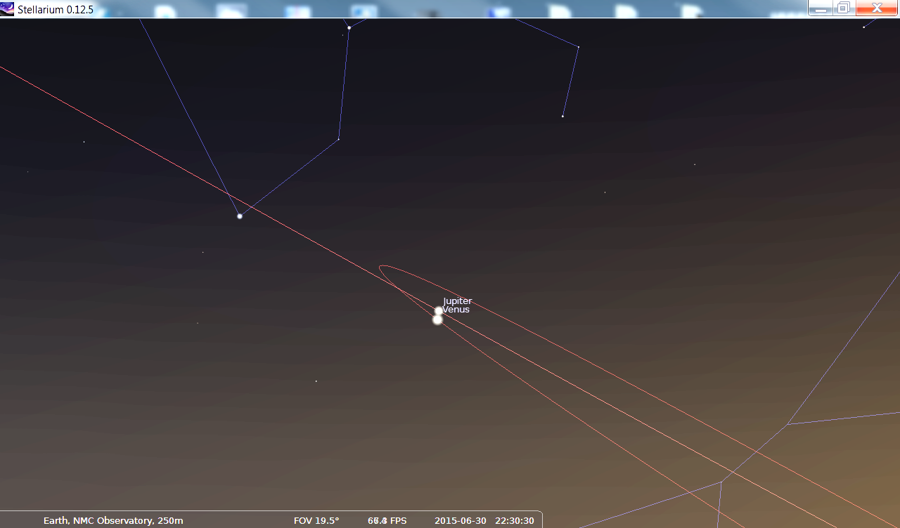The image size is (900, 528).
Task: Restore down the Stellarium window
Action: pos(843,8)
